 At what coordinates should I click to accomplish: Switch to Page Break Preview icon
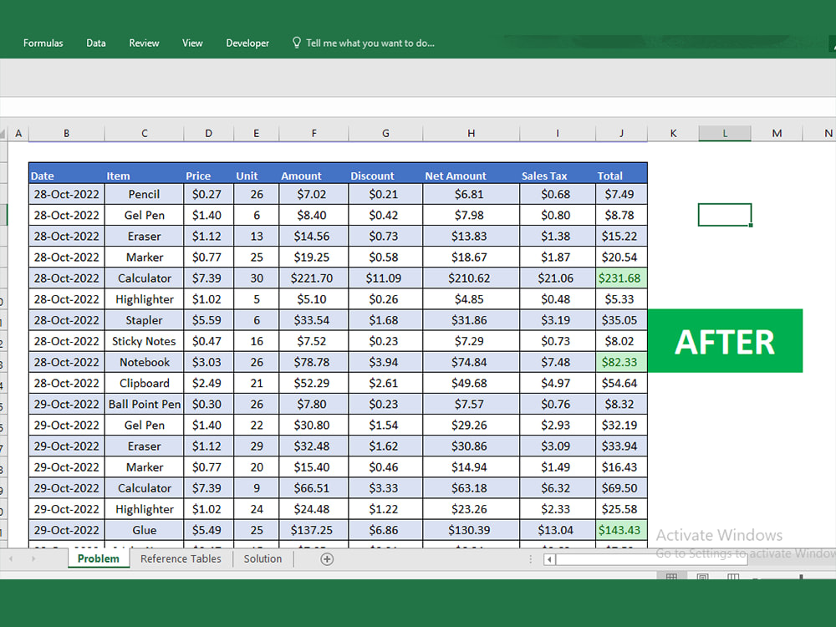(733, 576)
